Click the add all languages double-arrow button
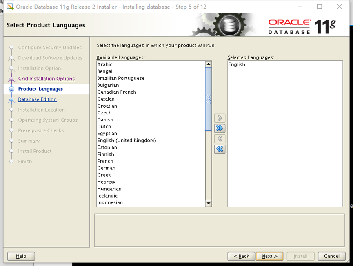 point(220,128)
